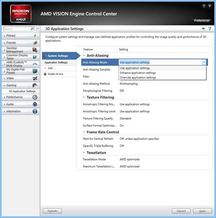Click the Gaming controller icon
The height and width of the screenshot is (218, 216).
point(35,85)
